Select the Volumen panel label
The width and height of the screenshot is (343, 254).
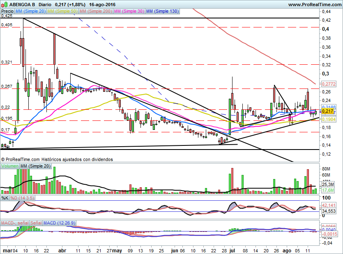tap(10, 166)
